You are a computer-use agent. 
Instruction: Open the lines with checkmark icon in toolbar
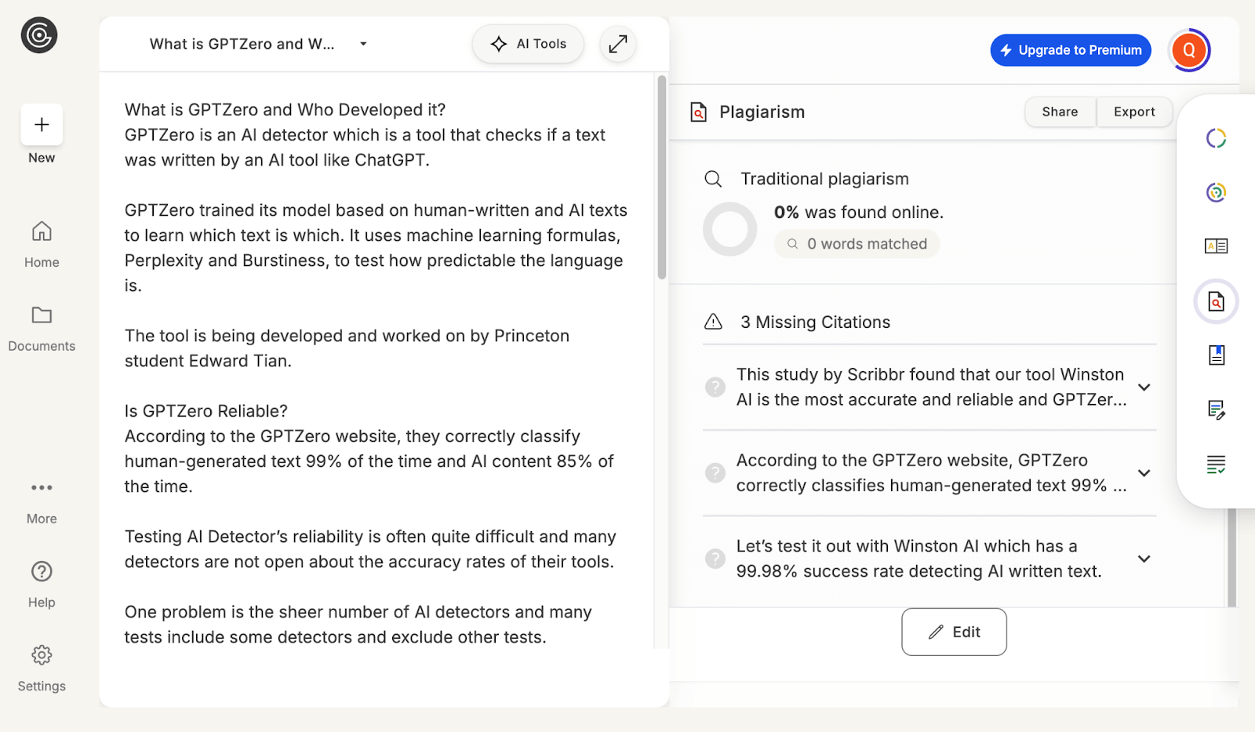coord(1217,464)
